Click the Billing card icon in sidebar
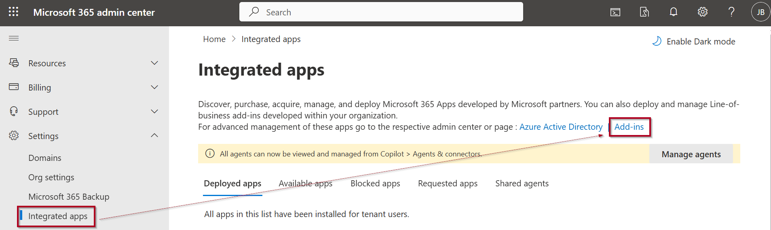 [x=14, y=87]
